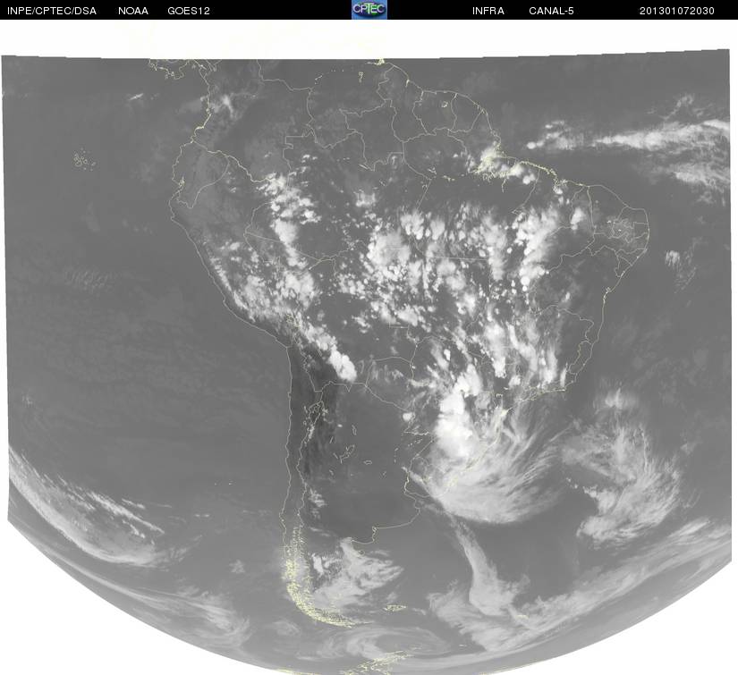
Task: Click the satellite infrared image of South America
Action: coord(369,361)
